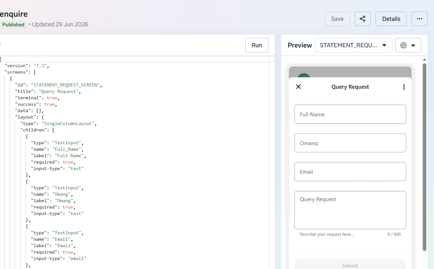Click the "success": true code line
Image resolution: width=434 pixels, height=269 pixels.
36,104
